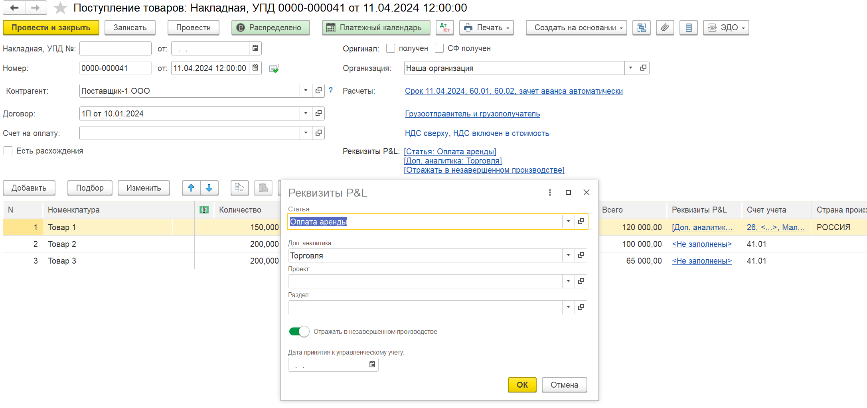Expand the Счет на оплату dropdown
This screenshot has height=408, width=867.
pos(306,133)
